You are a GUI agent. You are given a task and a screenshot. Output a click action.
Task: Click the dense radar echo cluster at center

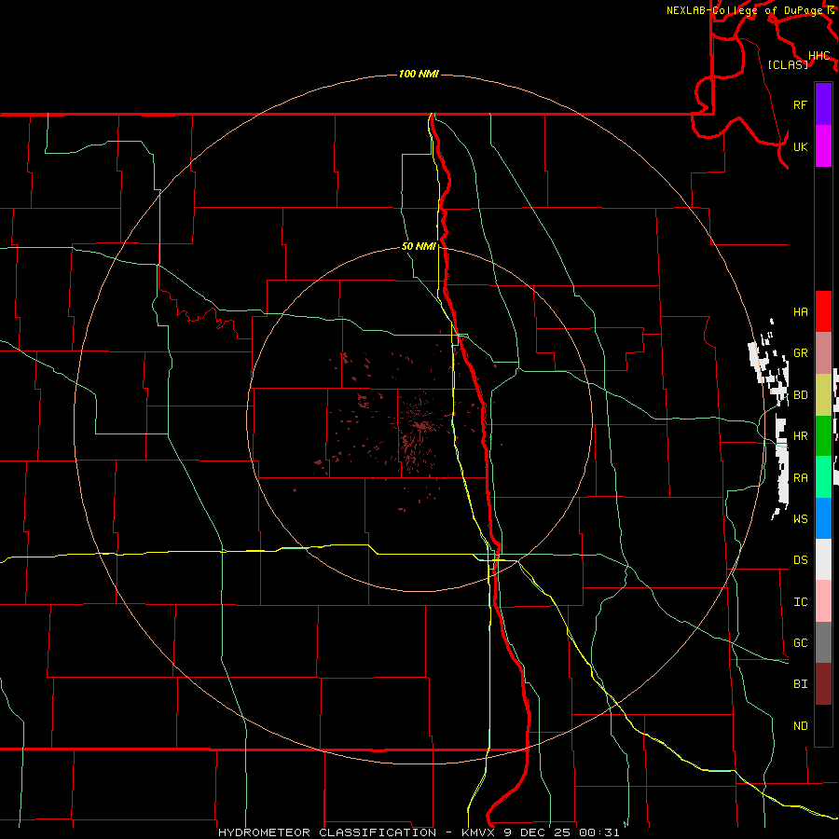click(422, 426)
